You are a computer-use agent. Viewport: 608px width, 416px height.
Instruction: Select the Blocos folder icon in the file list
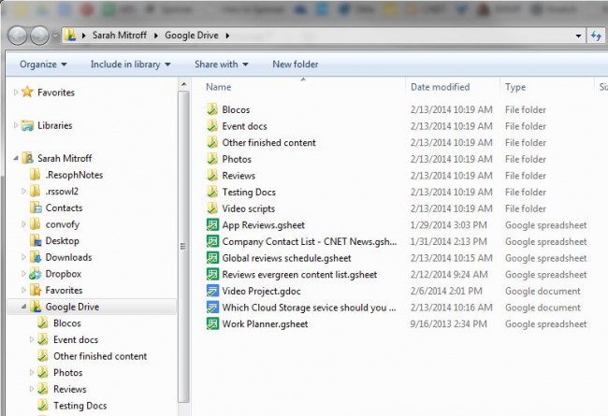point(212,109)
